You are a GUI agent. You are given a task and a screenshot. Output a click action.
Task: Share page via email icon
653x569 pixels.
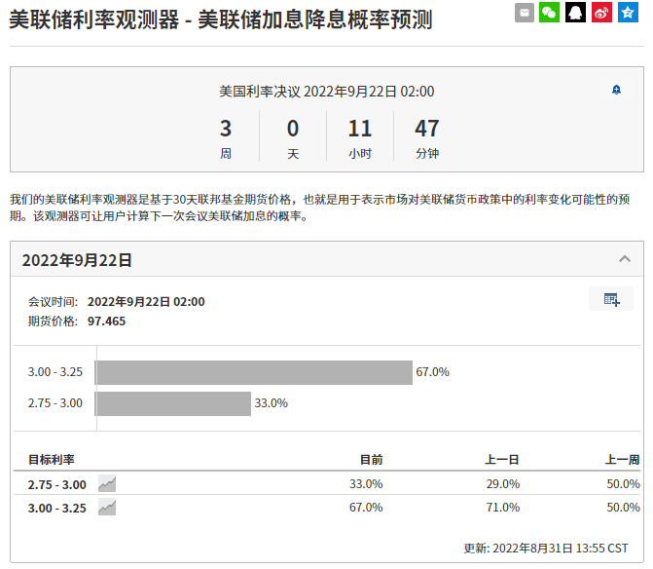click(x=525, y=12)
